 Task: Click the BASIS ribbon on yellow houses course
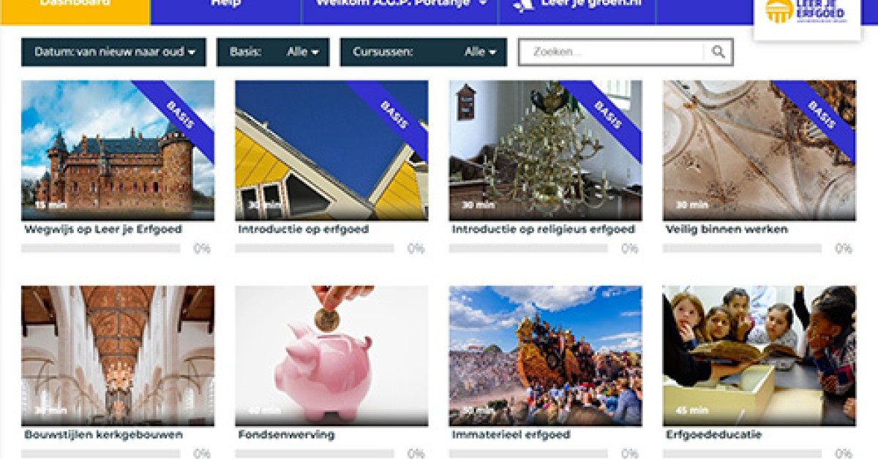click(394, 114)
